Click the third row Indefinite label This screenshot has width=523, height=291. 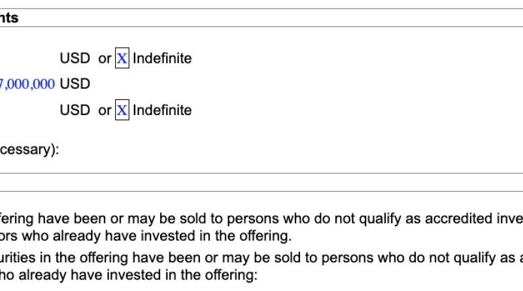162,110
